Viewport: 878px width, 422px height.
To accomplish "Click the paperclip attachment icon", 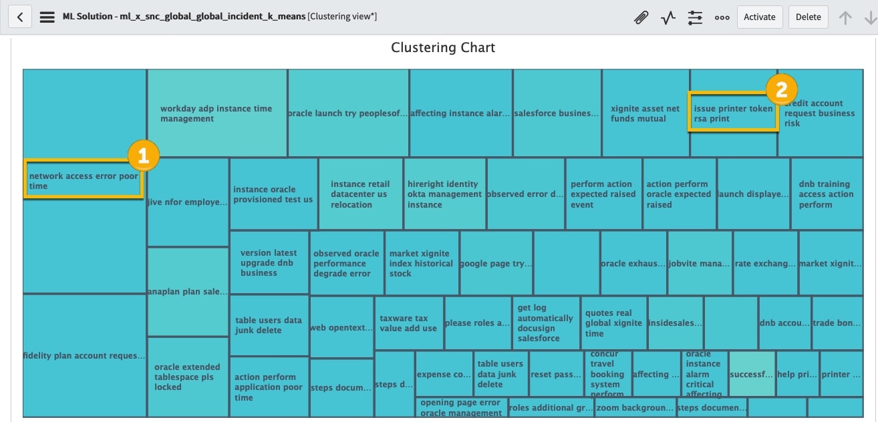I will [x=641, y=17].
